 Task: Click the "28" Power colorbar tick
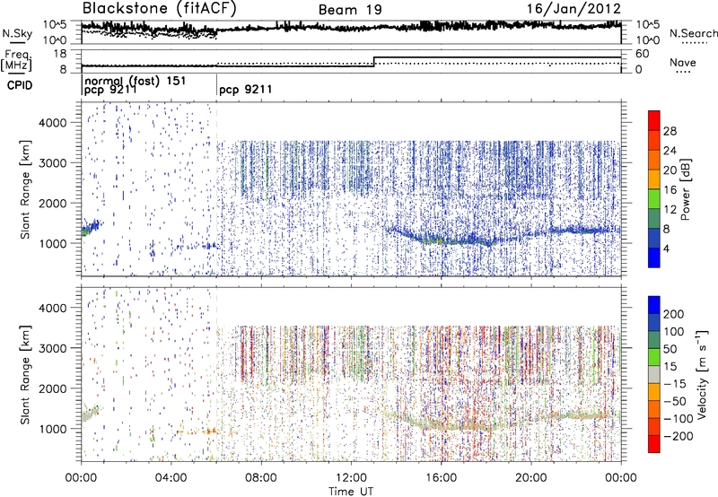tap(670, 131)
